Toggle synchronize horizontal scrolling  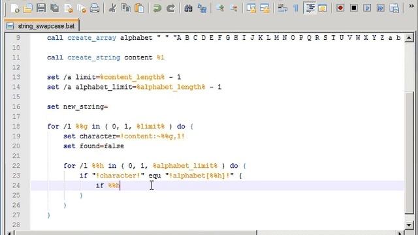pyautogui.click(x=265, y=8)
